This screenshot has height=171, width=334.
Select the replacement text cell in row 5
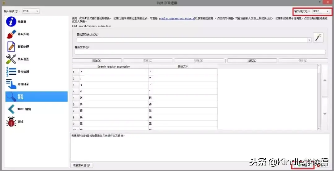(x=183, y=98)
